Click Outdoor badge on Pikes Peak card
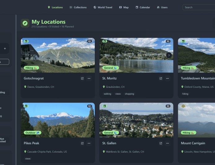This screenshot has height=165, width=215. point(33,133)
